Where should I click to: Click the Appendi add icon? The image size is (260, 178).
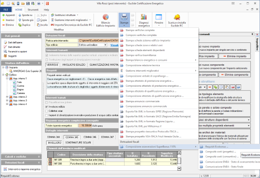coord(3,15)
